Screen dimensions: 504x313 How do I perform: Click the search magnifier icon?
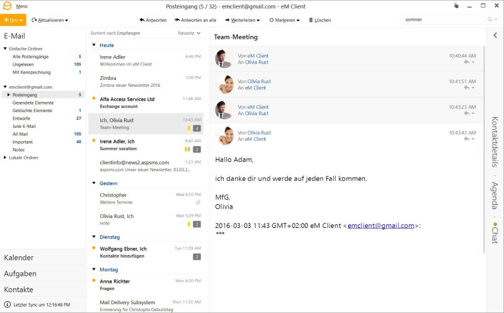(x=490, y=20)
